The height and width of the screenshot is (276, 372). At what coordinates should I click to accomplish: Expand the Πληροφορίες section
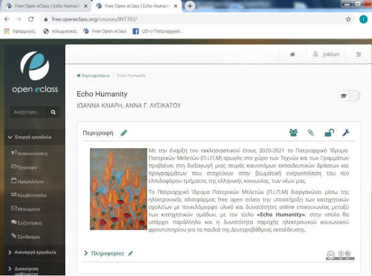coord(104,254)
